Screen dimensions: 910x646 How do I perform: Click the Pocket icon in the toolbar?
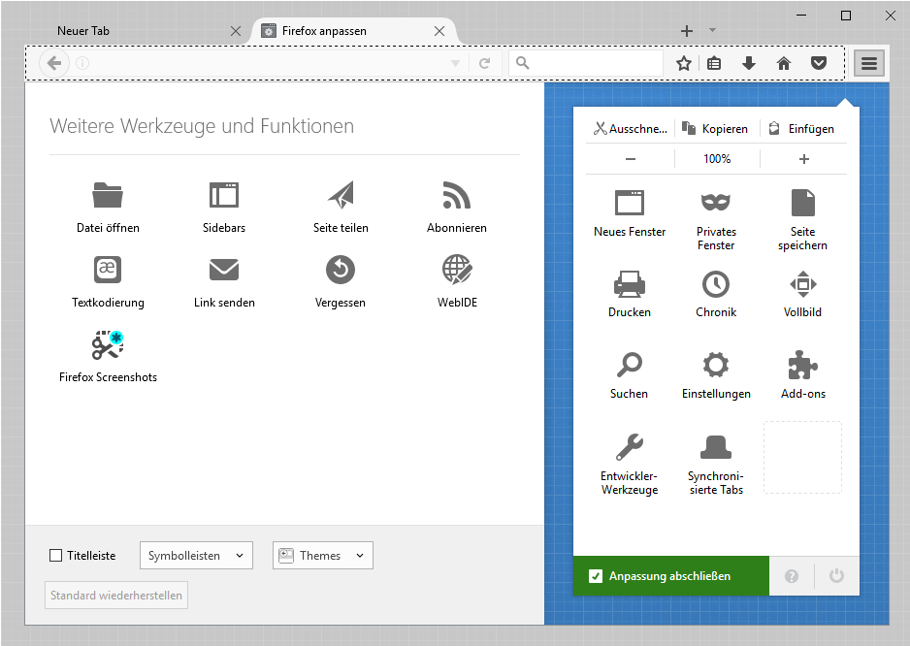coord(819,63)
